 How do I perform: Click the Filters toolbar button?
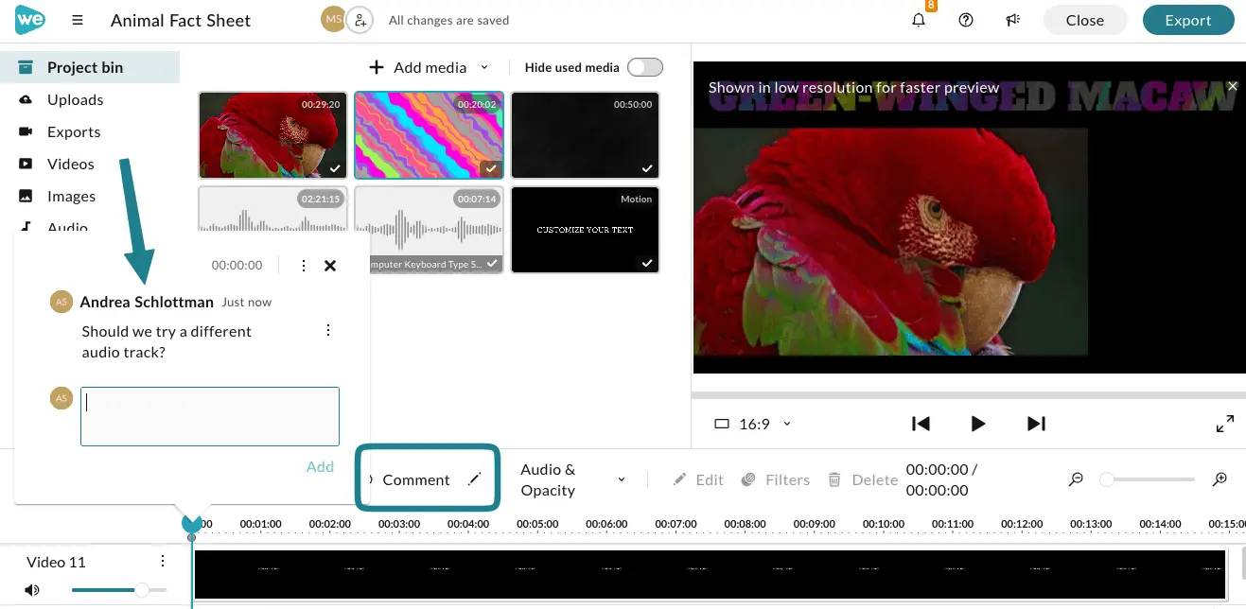[775, 479]
